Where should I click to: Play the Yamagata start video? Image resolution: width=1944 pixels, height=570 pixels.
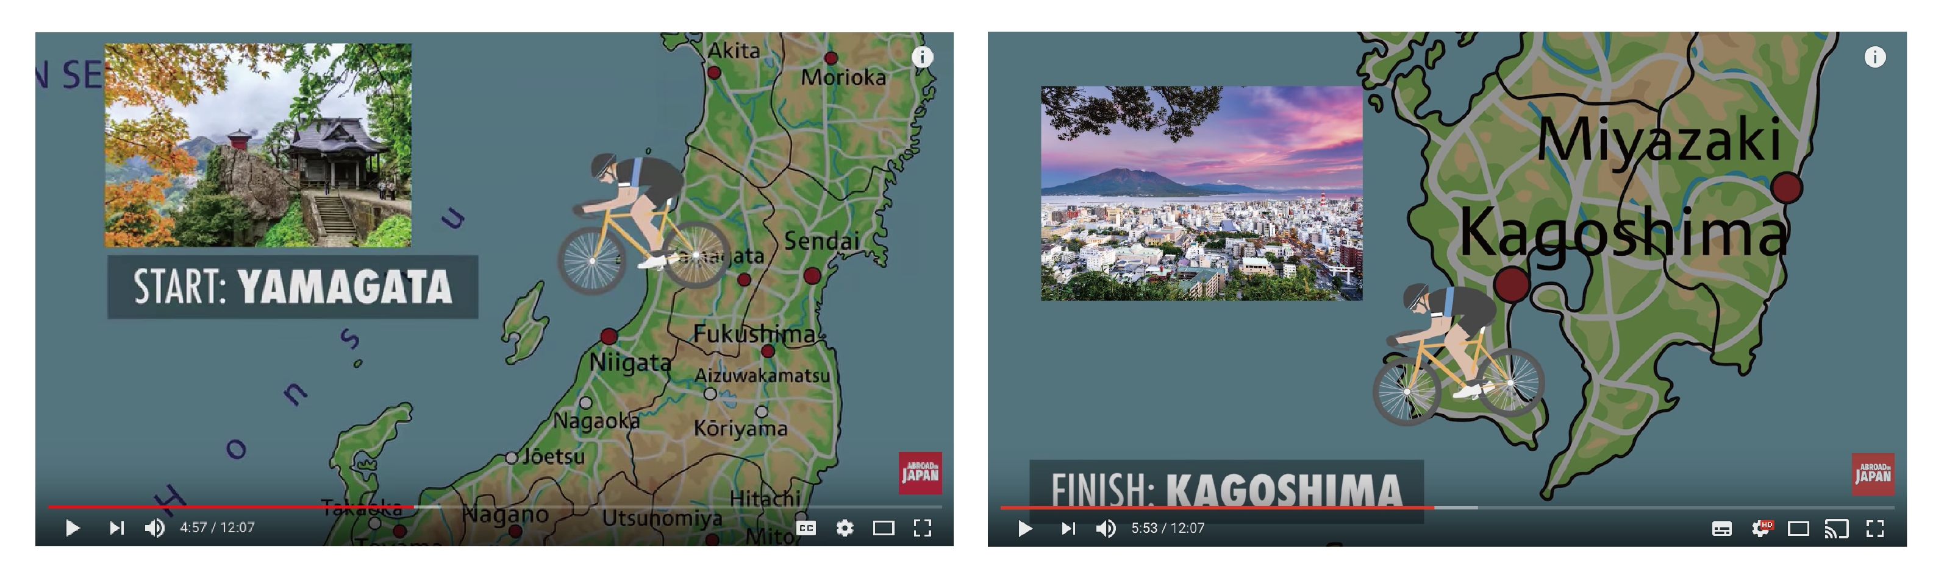tap(73, 529)
